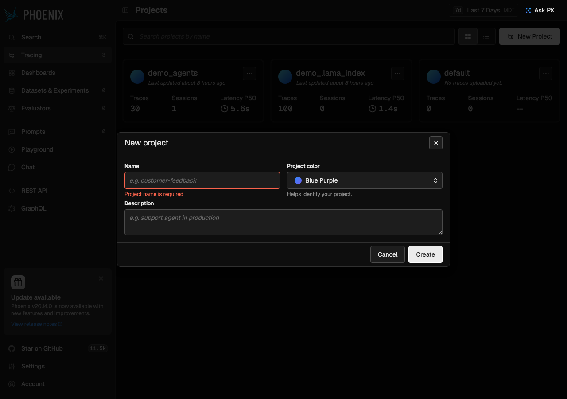The height and width of the screenshot is (399, 567).
Task: Open the Last 7 Days time range selector
Action: pos(483,10)
